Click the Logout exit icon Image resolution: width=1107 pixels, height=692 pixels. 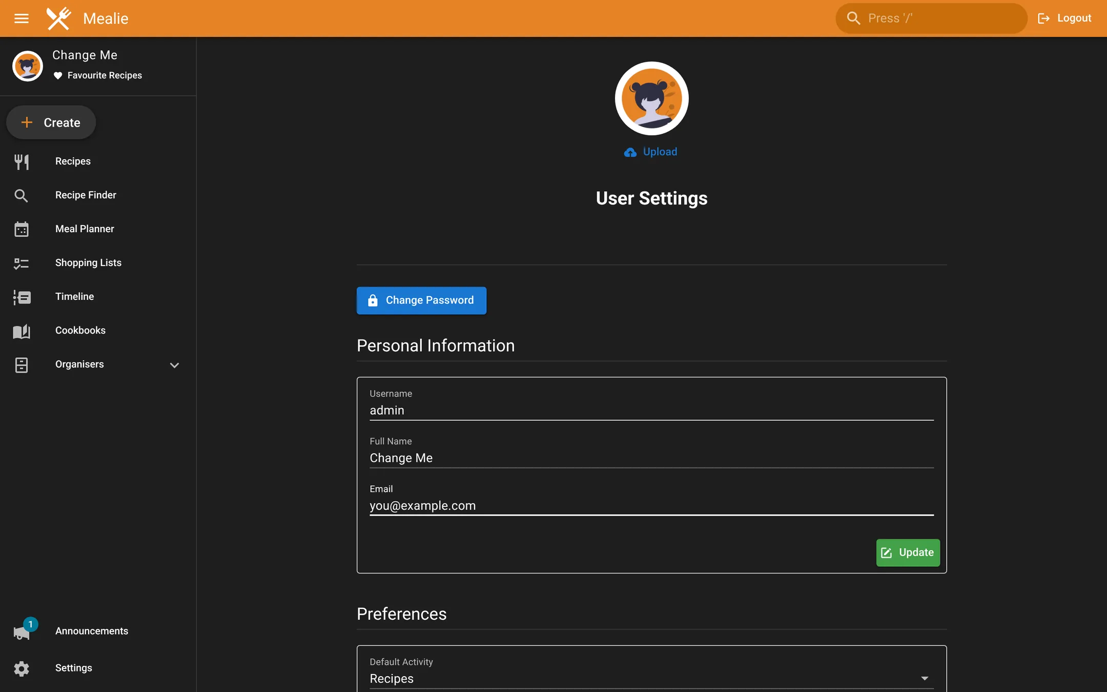pyautogui.click(x=1043, y=18)
